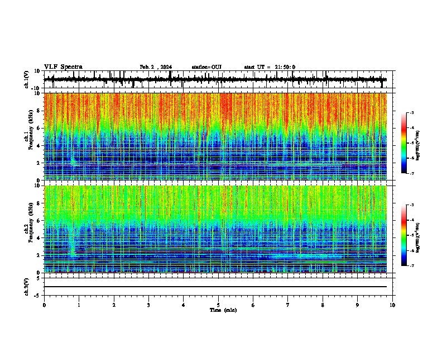Click the "station=OUI" label
The image size is (442, 342).
click(206, 67)
